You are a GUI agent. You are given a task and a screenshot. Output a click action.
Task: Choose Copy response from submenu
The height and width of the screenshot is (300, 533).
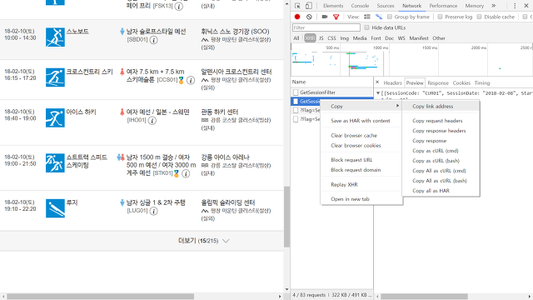pos(441,141)
